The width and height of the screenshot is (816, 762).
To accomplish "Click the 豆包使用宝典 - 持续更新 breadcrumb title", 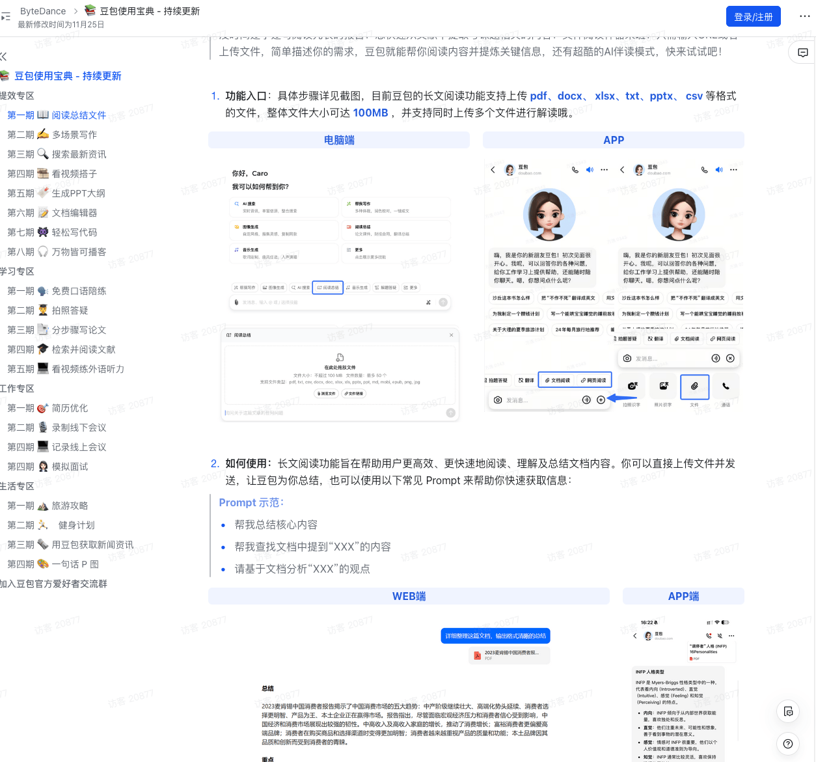I will pos(143,11).
